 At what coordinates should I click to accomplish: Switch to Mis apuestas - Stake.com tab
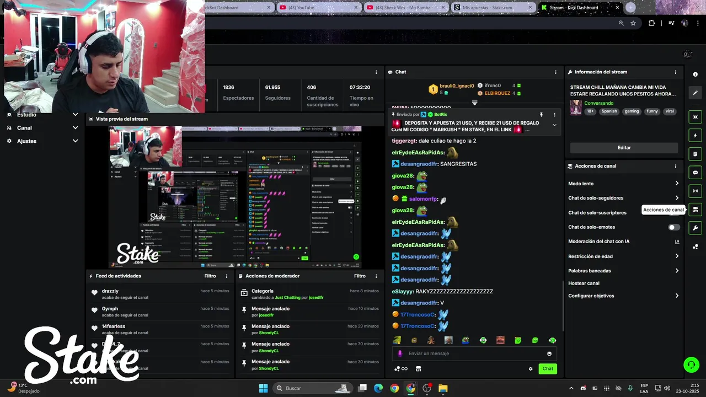493,8
